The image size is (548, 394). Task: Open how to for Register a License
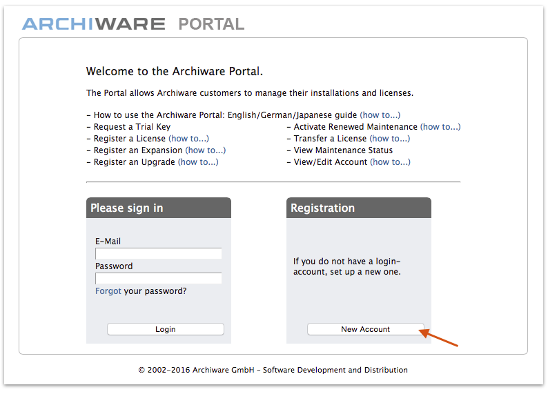(188, 139)
